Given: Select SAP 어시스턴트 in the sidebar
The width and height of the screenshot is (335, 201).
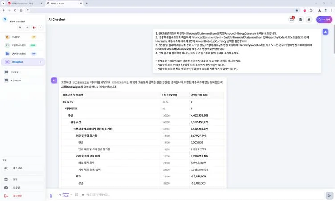Looking at the screenshot, I should click(x=19, y=53).
